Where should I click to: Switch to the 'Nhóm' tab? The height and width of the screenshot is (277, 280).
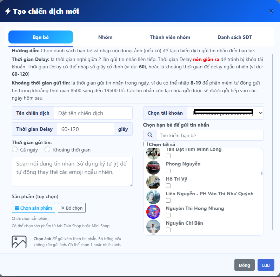point(105,37)
